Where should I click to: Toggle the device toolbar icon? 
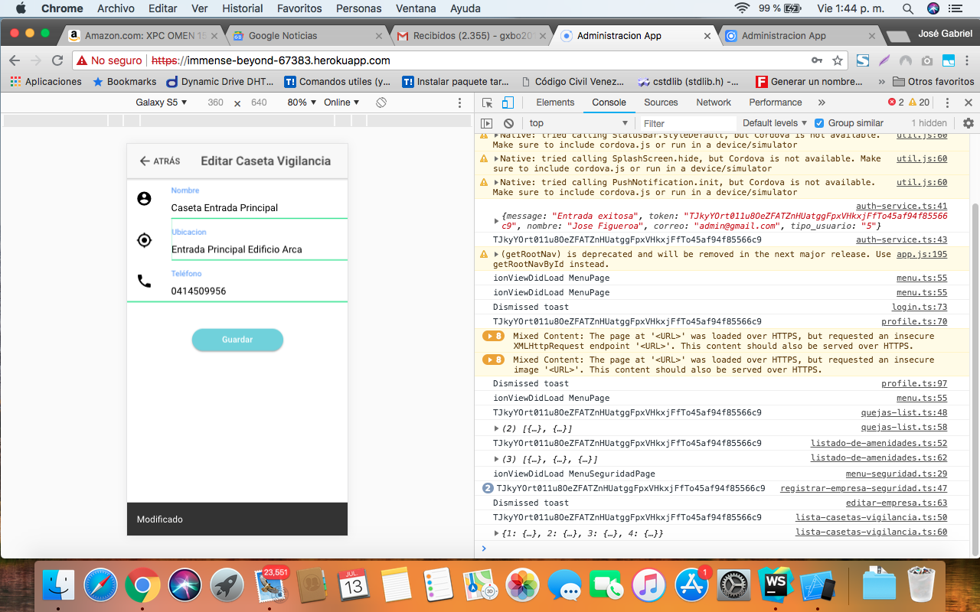[507, 103]
